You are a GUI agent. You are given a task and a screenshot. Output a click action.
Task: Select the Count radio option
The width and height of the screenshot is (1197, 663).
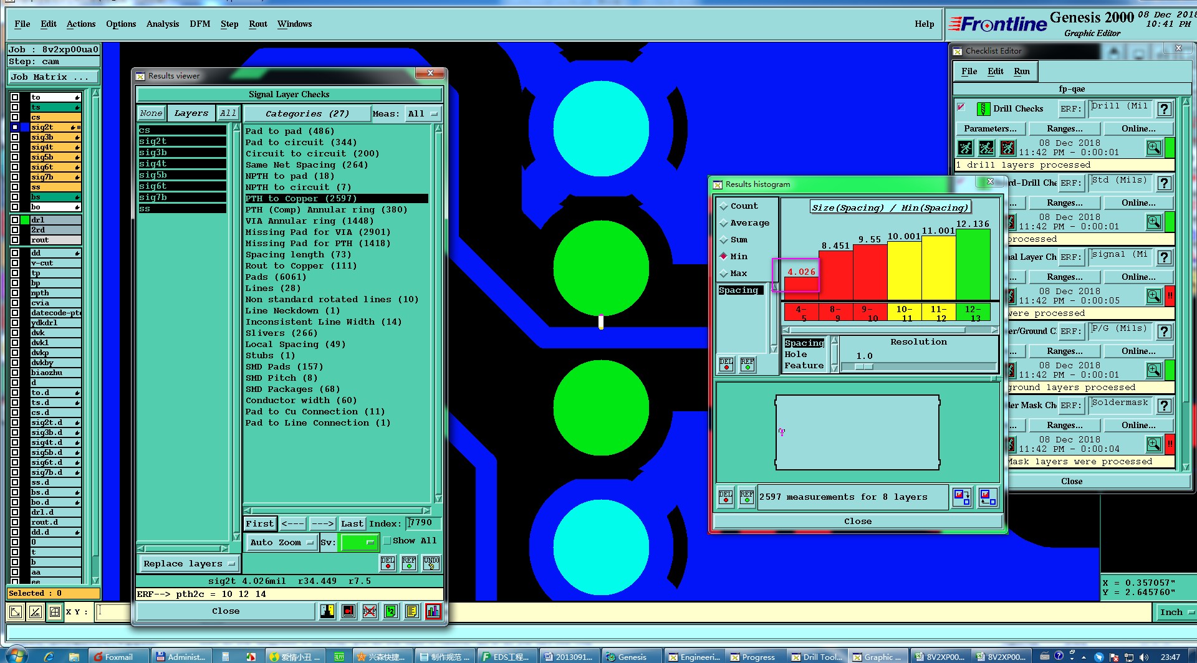(x=724, y=206)
